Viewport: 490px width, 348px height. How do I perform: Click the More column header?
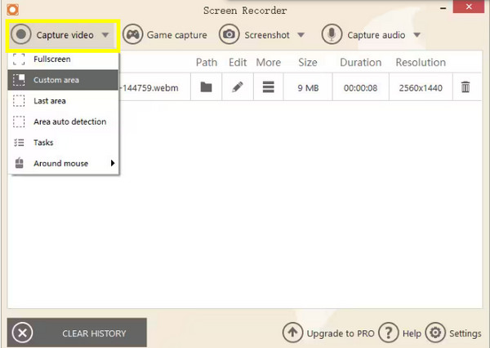click(269, 63)
